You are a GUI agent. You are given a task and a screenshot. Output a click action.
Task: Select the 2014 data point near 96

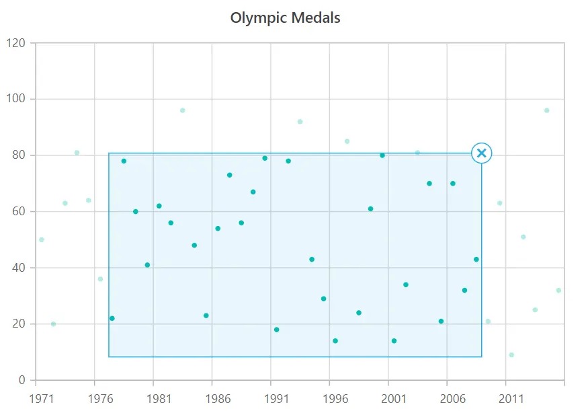tap(547, 110)
